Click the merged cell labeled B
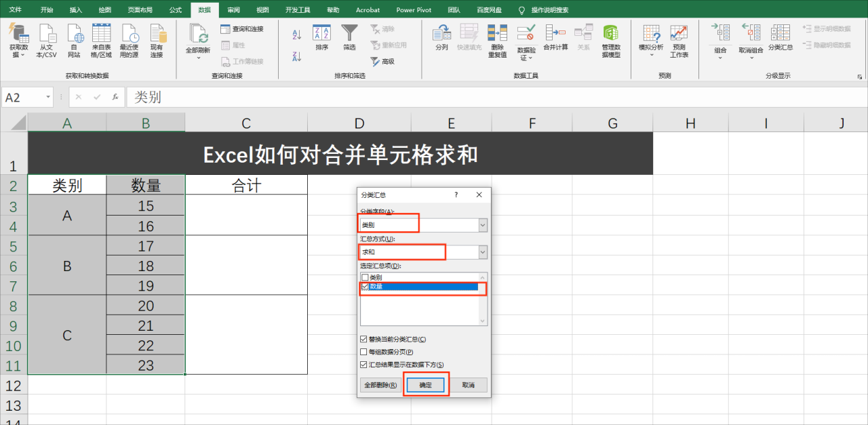 pyautogui.click(x=67, y=266)
